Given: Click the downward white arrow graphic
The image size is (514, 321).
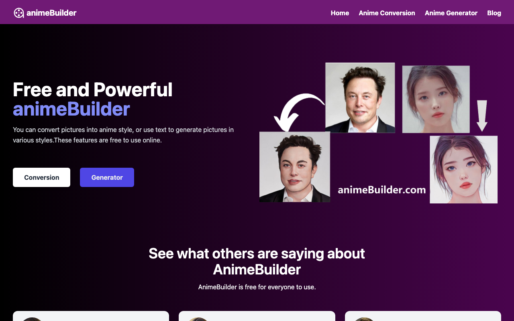Looking at the screenshot, I should tap(482, 116).
